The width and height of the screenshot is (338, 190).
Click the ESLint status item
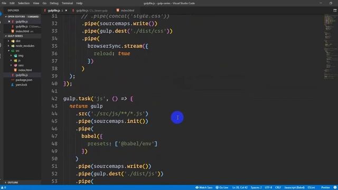(x=311, y=188)
